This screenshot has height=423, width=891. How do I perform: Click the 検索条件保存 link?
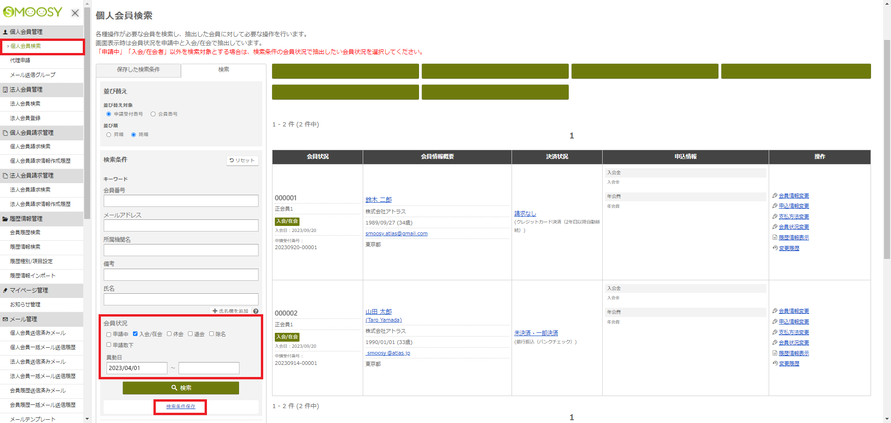tap(180, 407)
